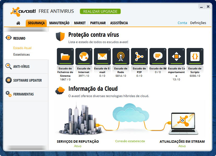
Task: Click the Escudo de Internet label
Action: (x=84, y=70)
